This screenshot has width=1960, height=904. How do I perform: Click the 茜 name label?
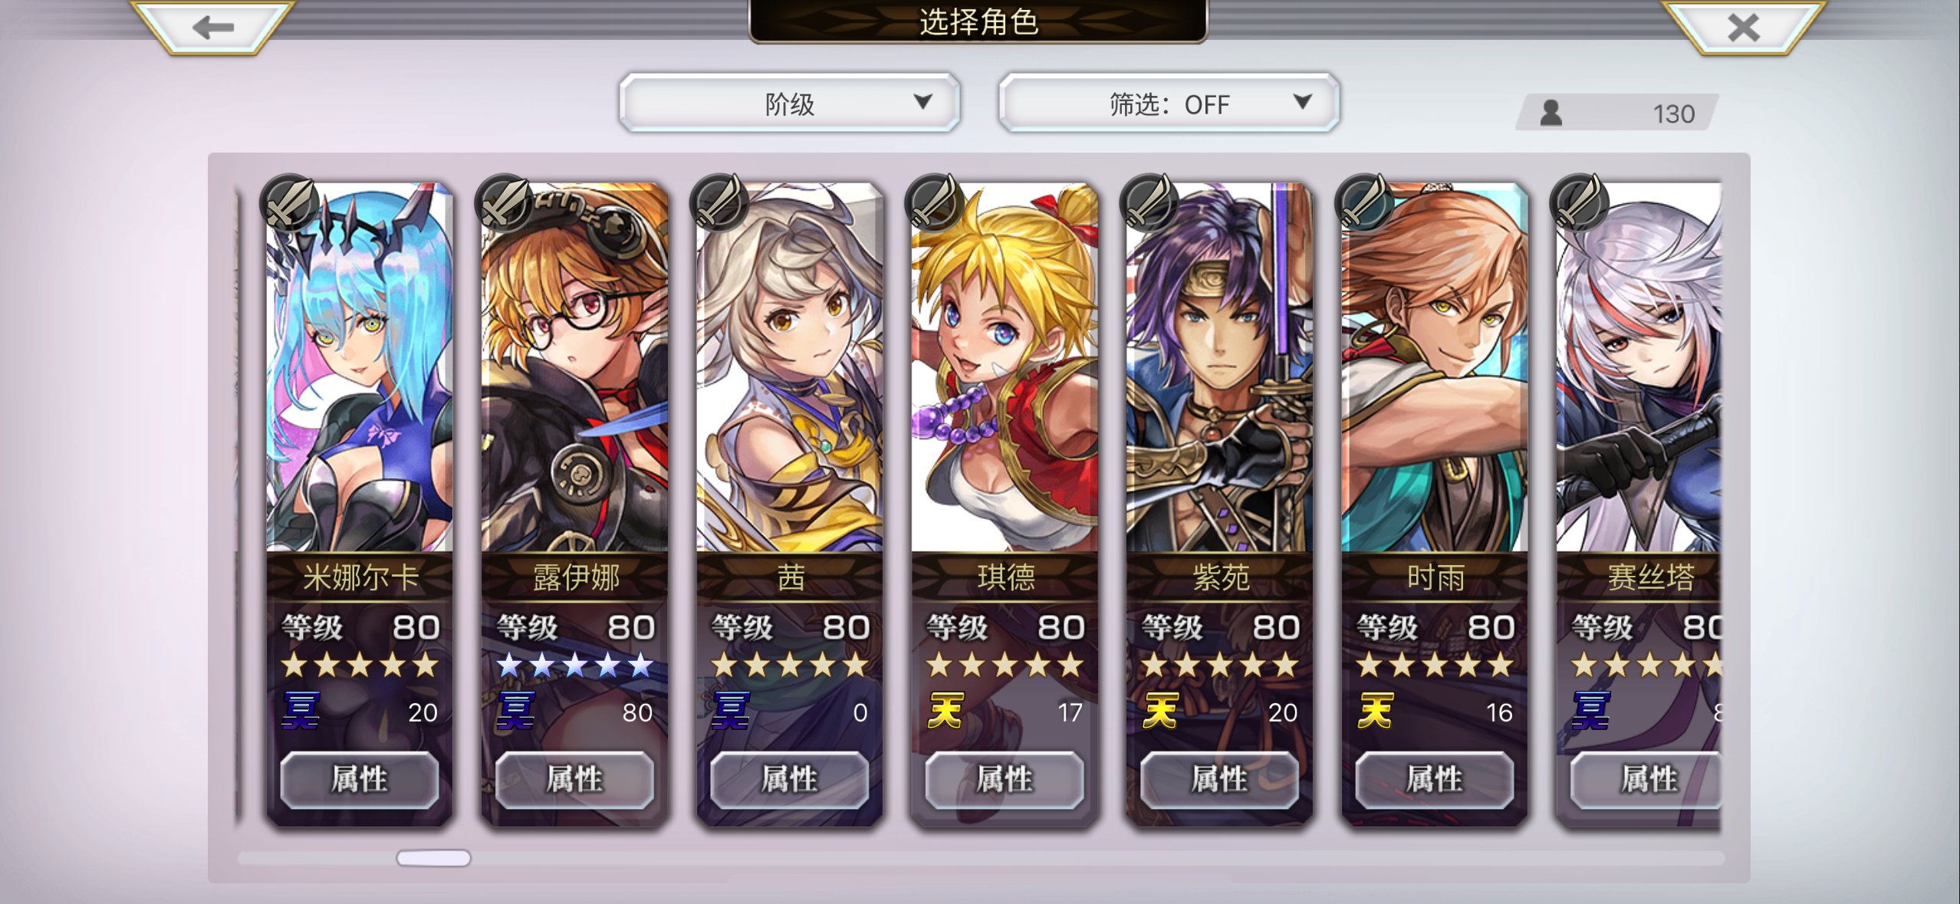(790, 577)
